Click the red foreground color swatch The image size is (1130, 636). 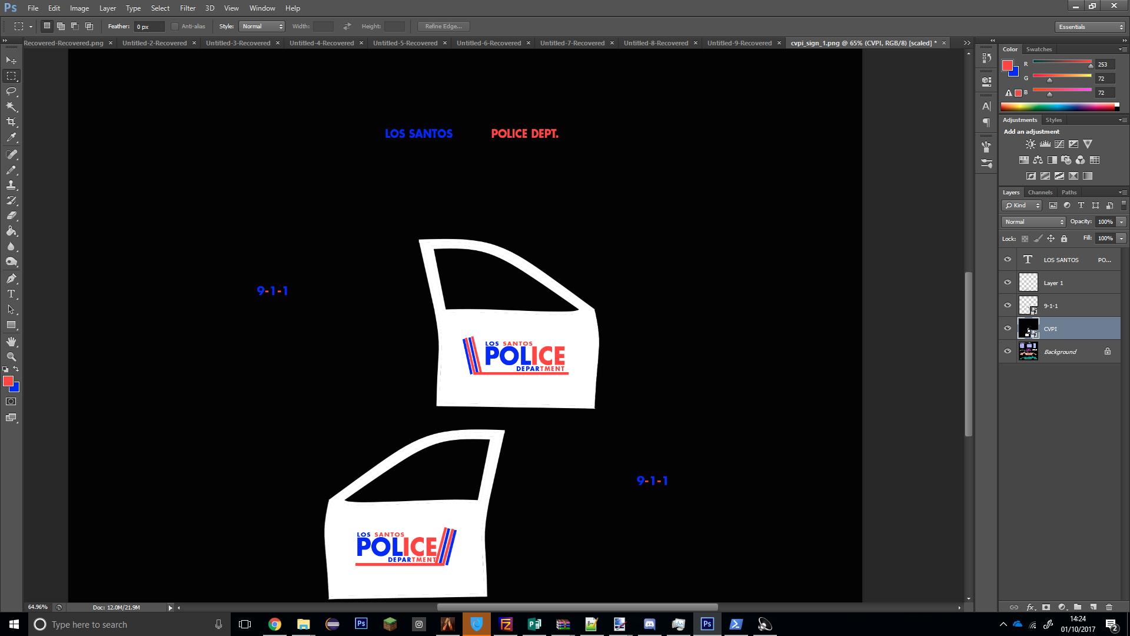[8, 382]
